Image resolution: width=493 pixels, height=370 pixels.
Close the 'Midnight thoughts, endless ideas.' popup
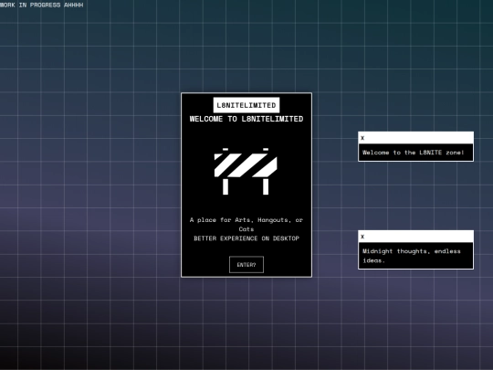(x=362, y=237)
